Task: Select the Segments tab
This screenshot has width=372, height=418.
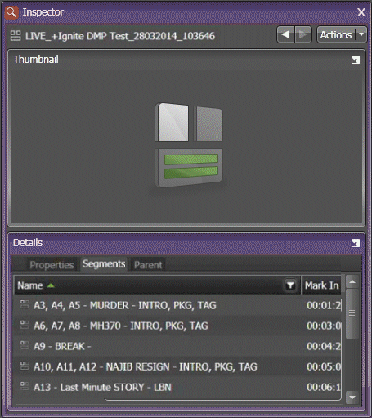Action: 104,264
